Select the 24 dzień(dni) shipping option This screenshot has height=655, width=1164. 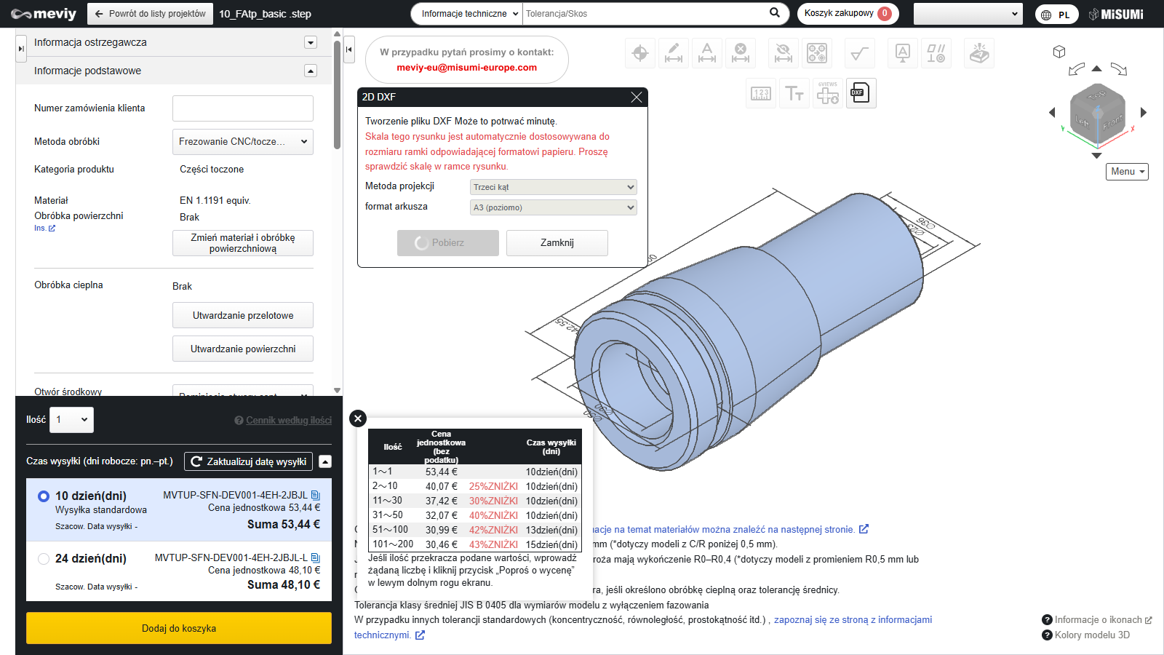coord(44,559)
